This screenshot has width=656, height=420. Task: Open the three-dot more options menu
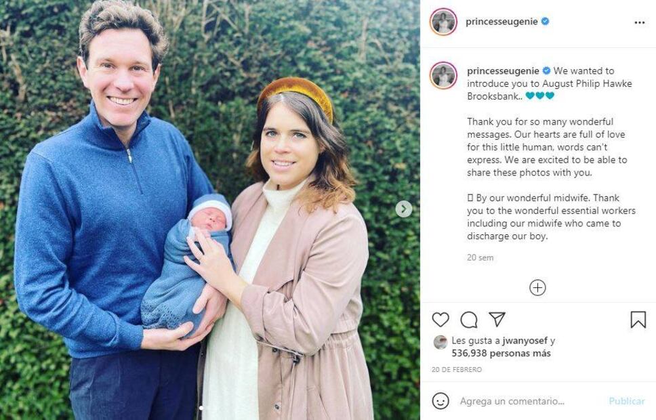(640, 22)
